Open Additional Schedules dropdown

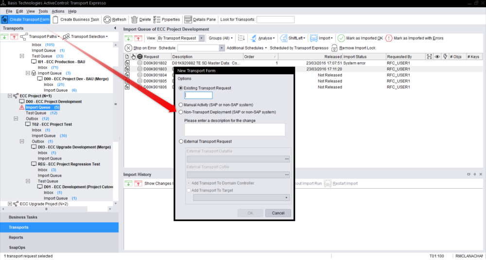247,48
